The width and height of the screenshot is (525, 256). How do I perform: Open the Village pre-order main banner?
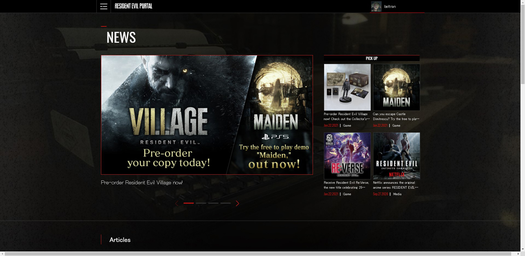pyautogui.click(x=207, y=115)
